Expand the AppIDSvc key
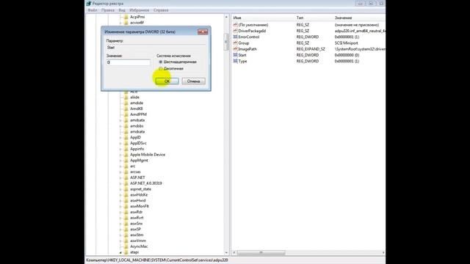 pyautogui.click(x=120, y=144)
